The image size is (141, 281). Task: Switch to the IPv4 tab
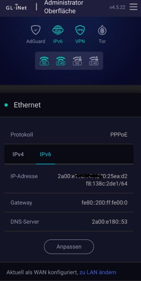(18, 154)
